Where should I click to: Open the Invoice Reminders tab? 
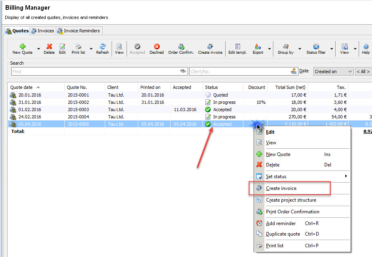(78, 31)
